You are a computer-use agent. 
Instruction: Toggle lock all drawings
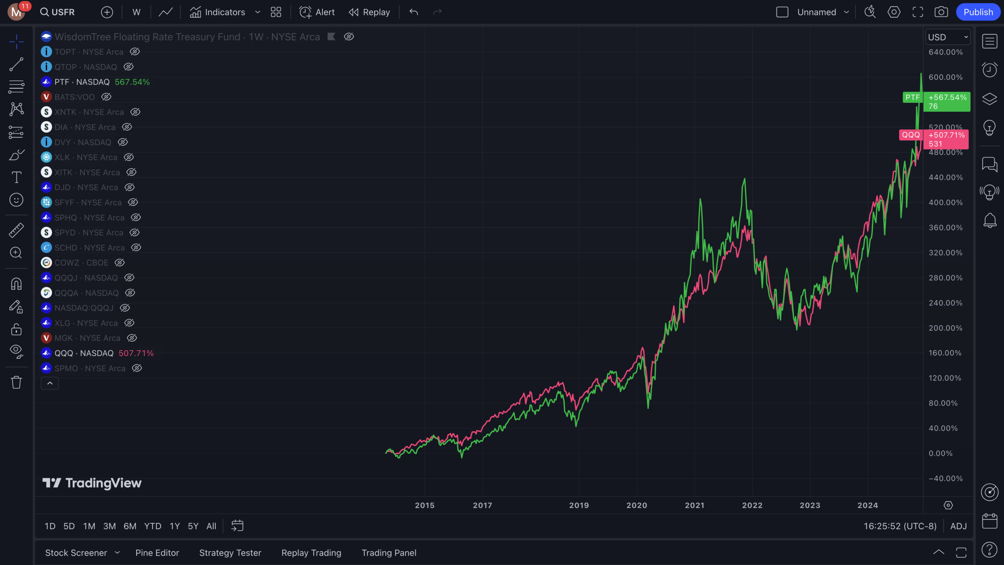[16, 329]
